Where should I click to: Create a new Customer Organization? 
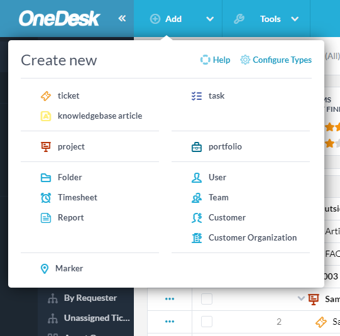tap(253, 238)
